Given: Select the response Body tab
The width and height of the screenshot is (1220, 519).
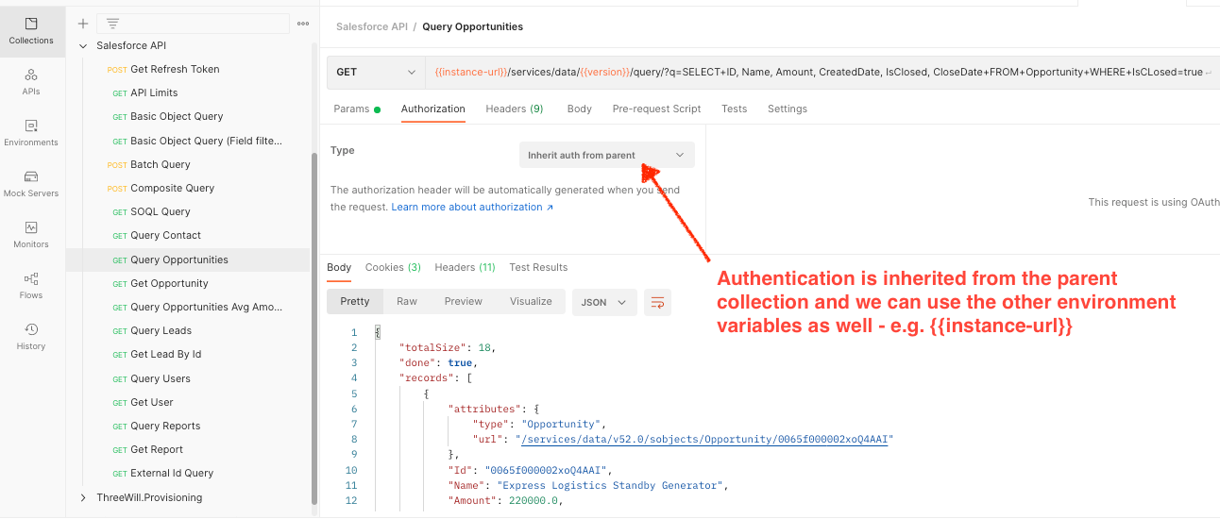Looking at the screenshot, I should click(x=339, y=267).
